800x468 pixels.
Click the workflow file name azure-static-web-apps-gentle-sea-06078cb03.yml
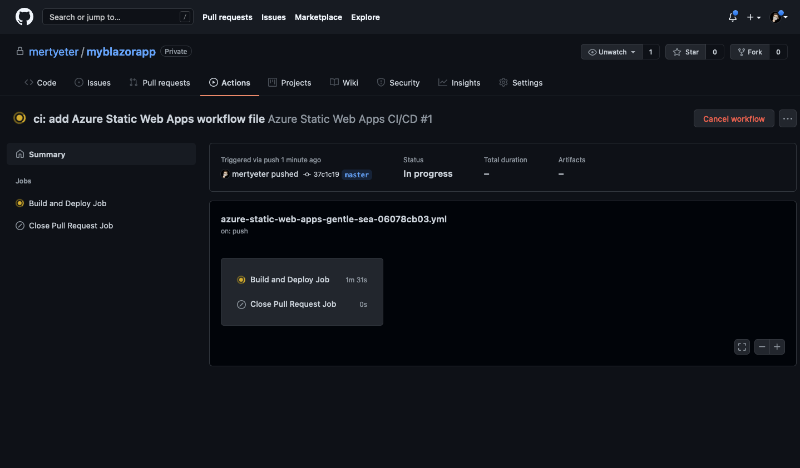click(334, 219)
